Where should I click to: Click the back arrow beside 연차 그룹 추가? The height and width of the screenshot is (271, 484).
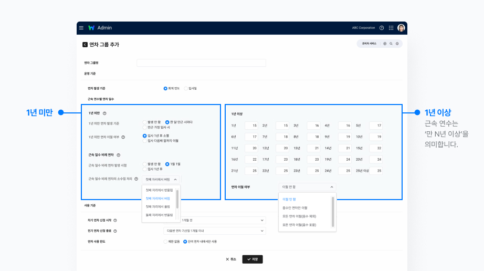(85, 45)
